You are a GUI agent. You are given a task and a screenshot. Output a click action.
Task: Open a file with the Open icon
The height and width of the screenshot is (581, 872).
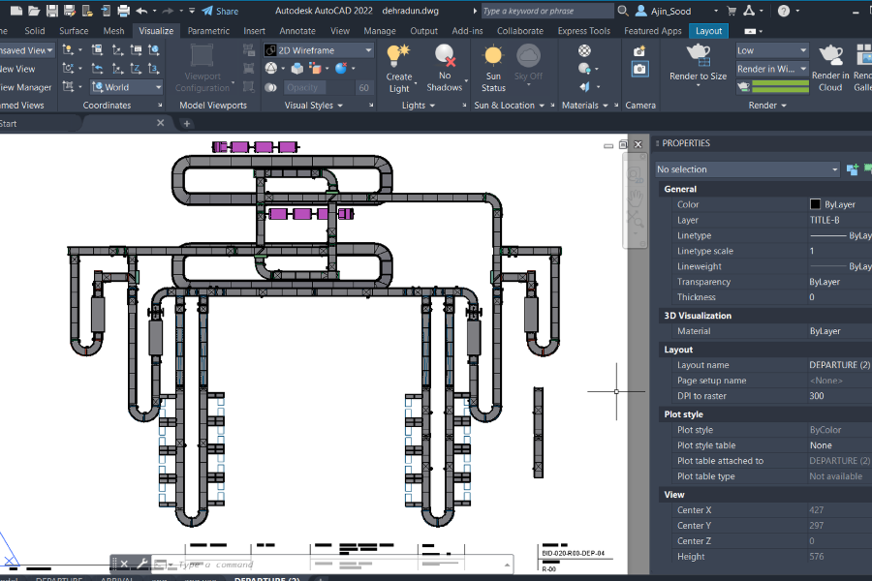[34, 11]
